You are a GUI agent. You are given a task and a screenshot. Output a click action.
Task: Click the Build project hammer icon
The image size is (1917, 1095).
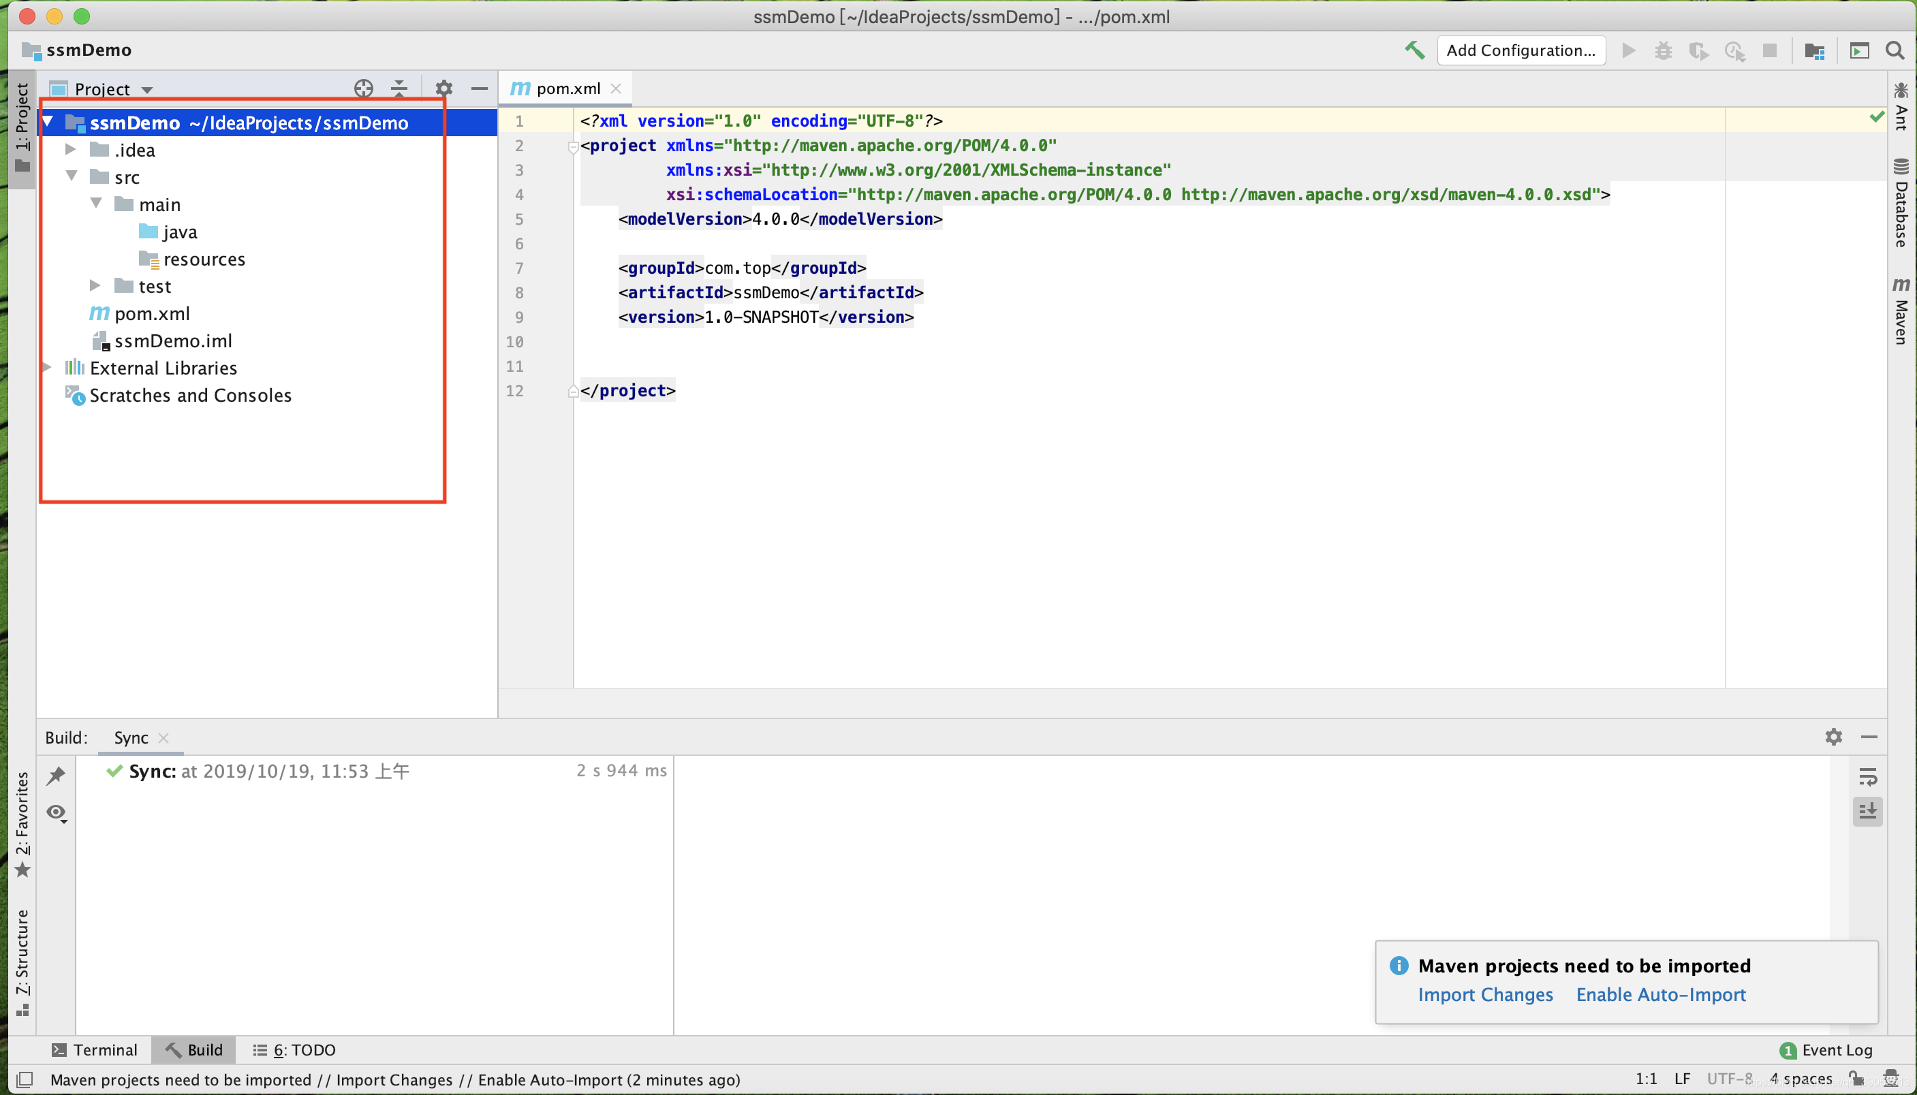coord(1414,50)
